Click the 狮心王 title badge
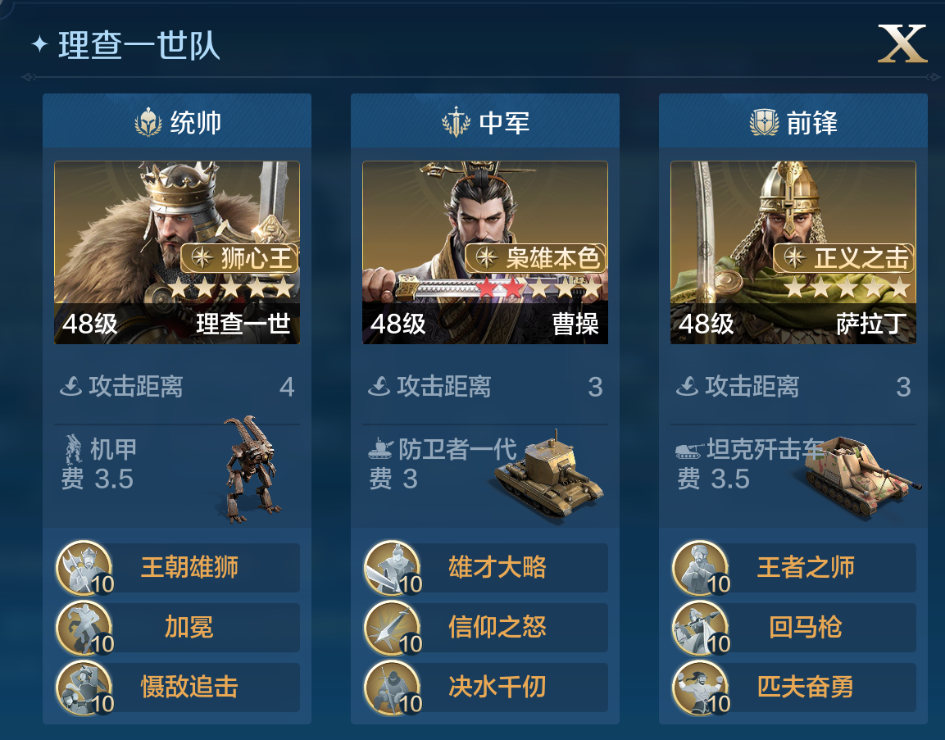Screen dimensions: 945x740 [240, 258]
